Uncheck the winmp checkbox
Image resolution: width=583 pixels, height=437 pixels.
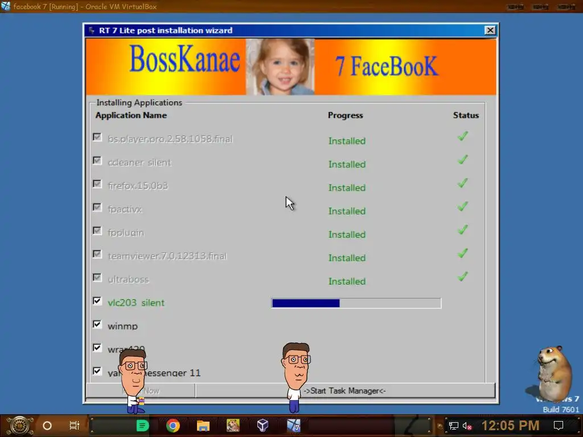click(97, 324)
